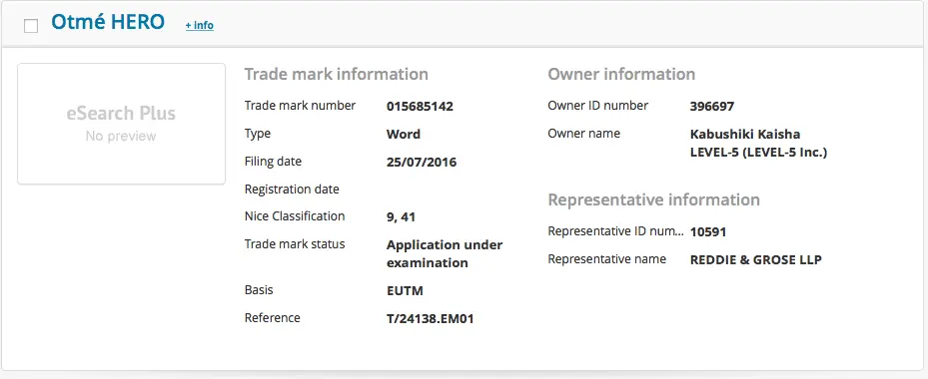
Task: Select the reference T/24138.EM01
Action: 431,319
